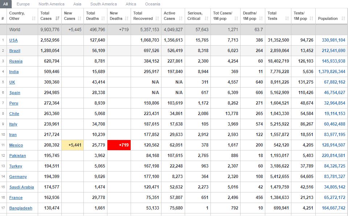Switch to the Oceania tab
Image resolution: width=348 pixels, height=216 pixels.
[152, 4]
